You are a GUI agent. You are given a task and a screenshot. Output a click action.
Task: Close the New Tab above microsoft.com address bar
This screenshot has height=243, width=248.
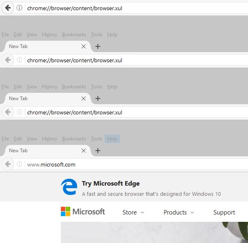[x=84, y=151]
